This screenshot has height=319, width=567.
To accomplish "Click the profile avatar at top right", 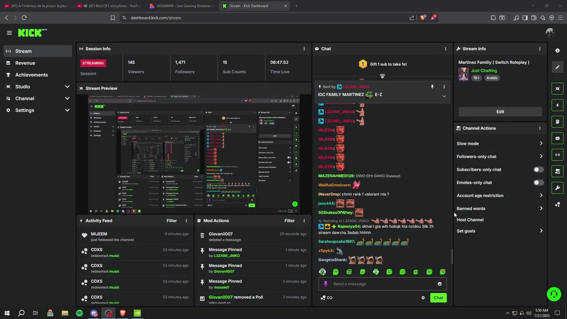I will tap(550, 33).
